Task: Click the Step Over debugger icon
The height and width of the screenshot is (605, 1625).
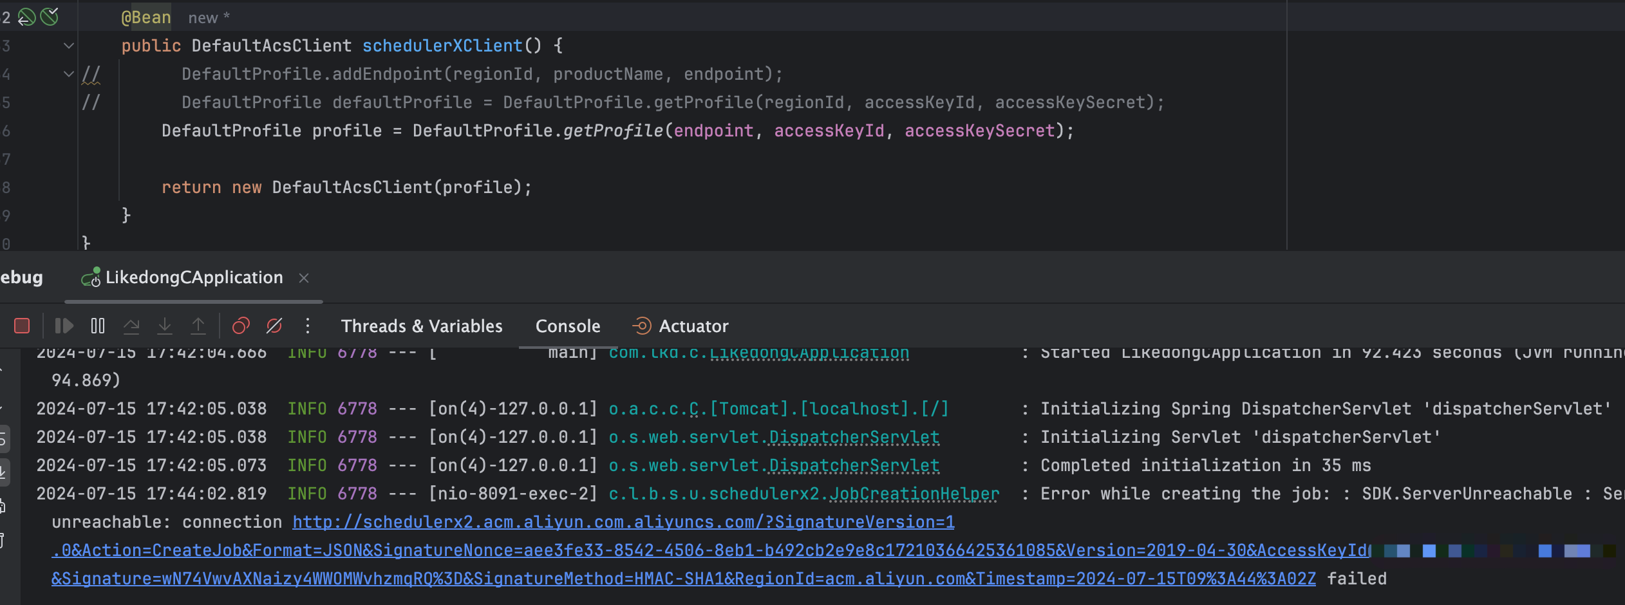Action: [x=131, y=326]
